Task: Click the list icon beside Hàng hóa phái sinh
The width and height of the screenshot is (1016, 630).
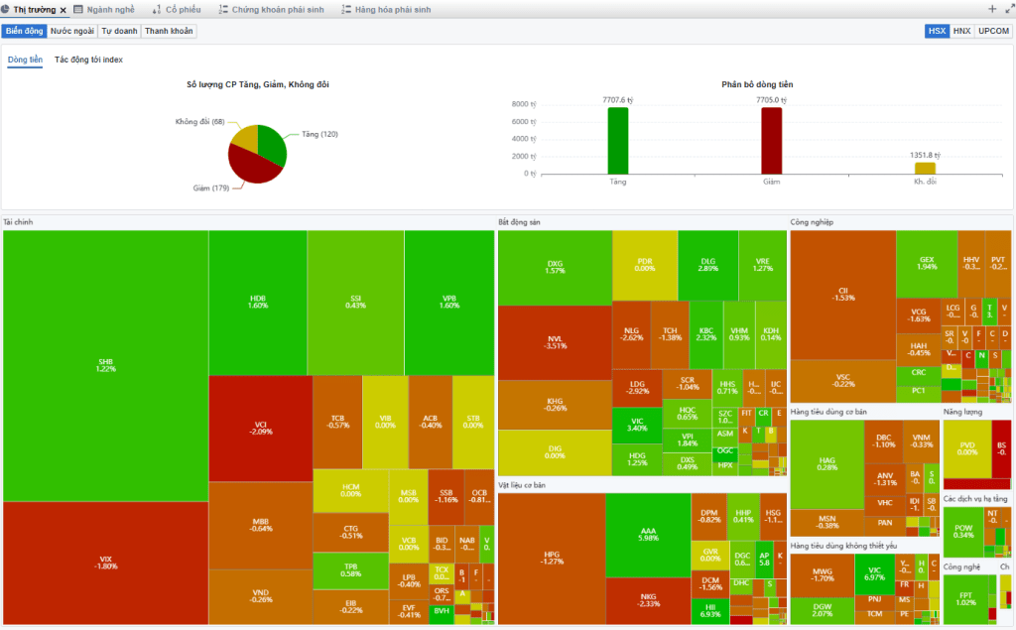Action: click(345, 9)
